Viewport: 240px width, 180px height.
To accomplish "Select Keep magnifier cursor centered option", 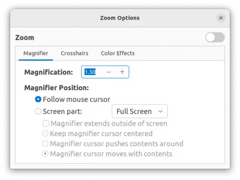I will (45, 134).
